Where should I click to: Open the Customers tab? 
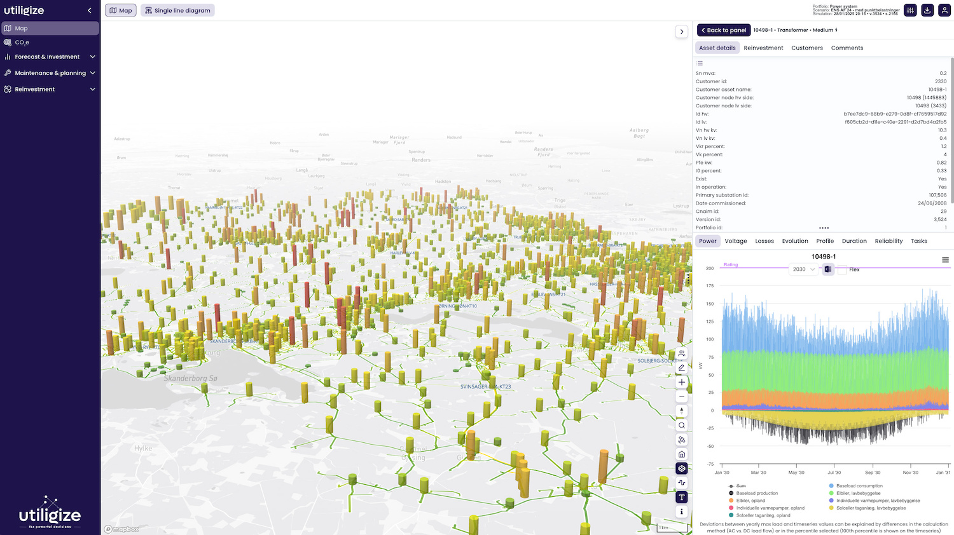806,48
